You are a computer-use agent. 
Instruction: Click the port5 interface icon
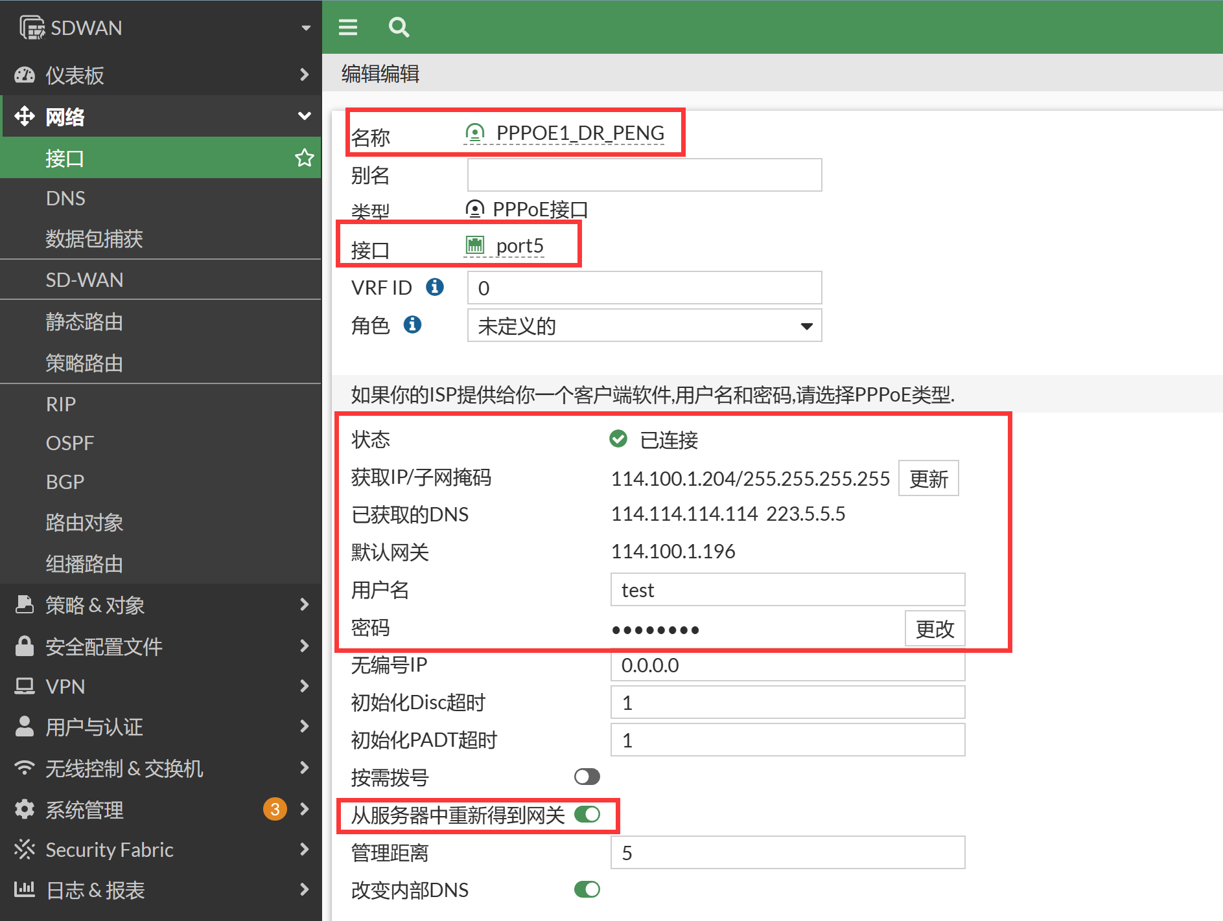coord(475,245)
